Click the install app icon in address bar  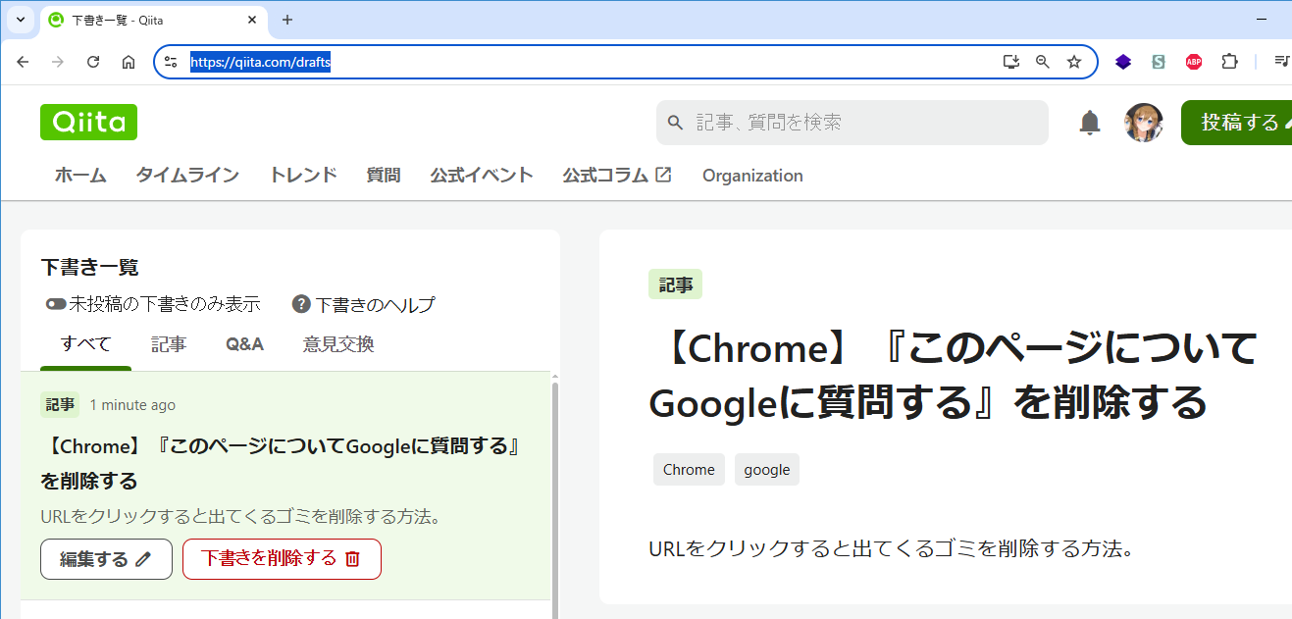point(1011,62)
